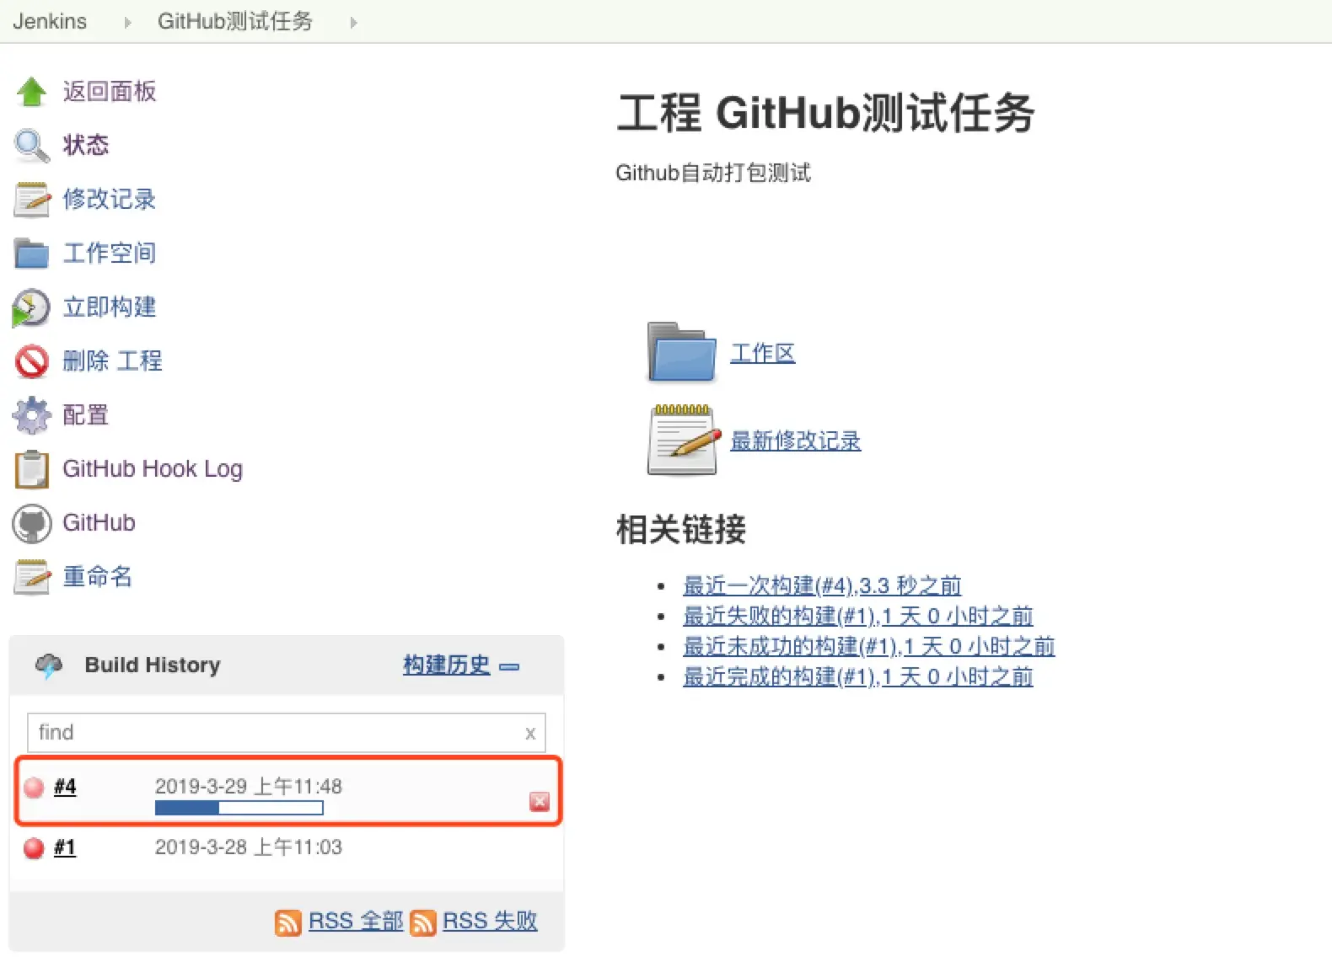
Task: Open 工作空间 in the sidebar
Action: click(110, 253)
